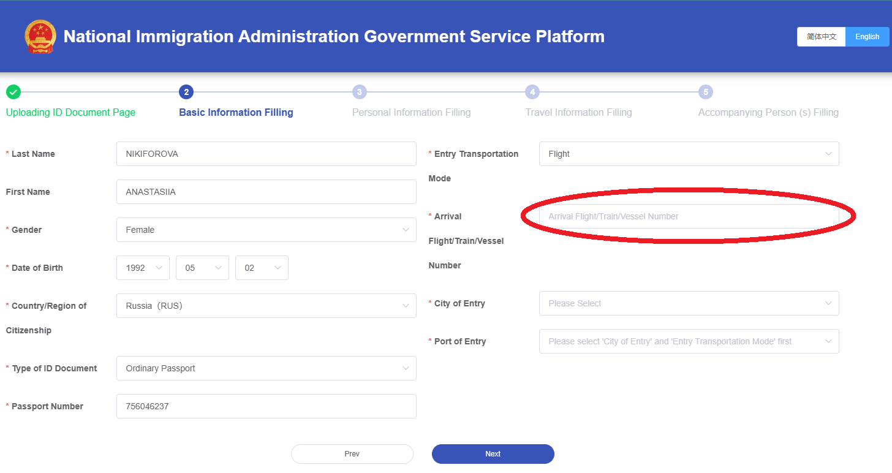Click the step 5 circle icon
The height and width of the screenshot is (473, 892).
[706, 93]
